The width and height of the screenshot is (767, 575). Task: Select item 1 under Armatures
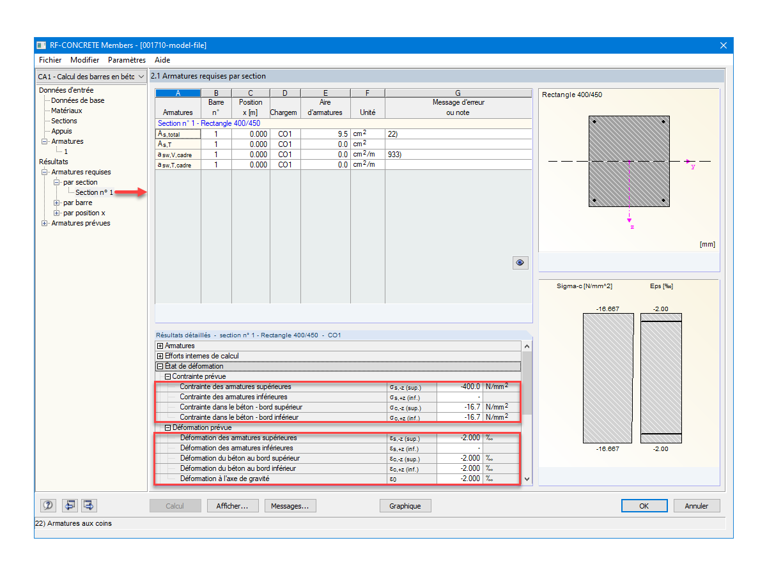[x=65, y=151]
